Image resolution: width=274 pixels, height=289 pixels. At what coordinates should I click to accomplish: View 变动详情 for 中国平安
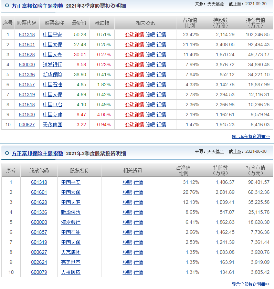[x=134, y=34]
